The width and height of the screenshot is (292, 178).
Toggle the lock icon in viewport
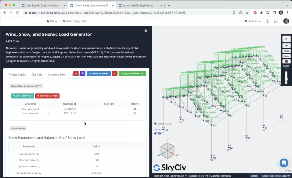pyautogui.click(x=155, y=133)
